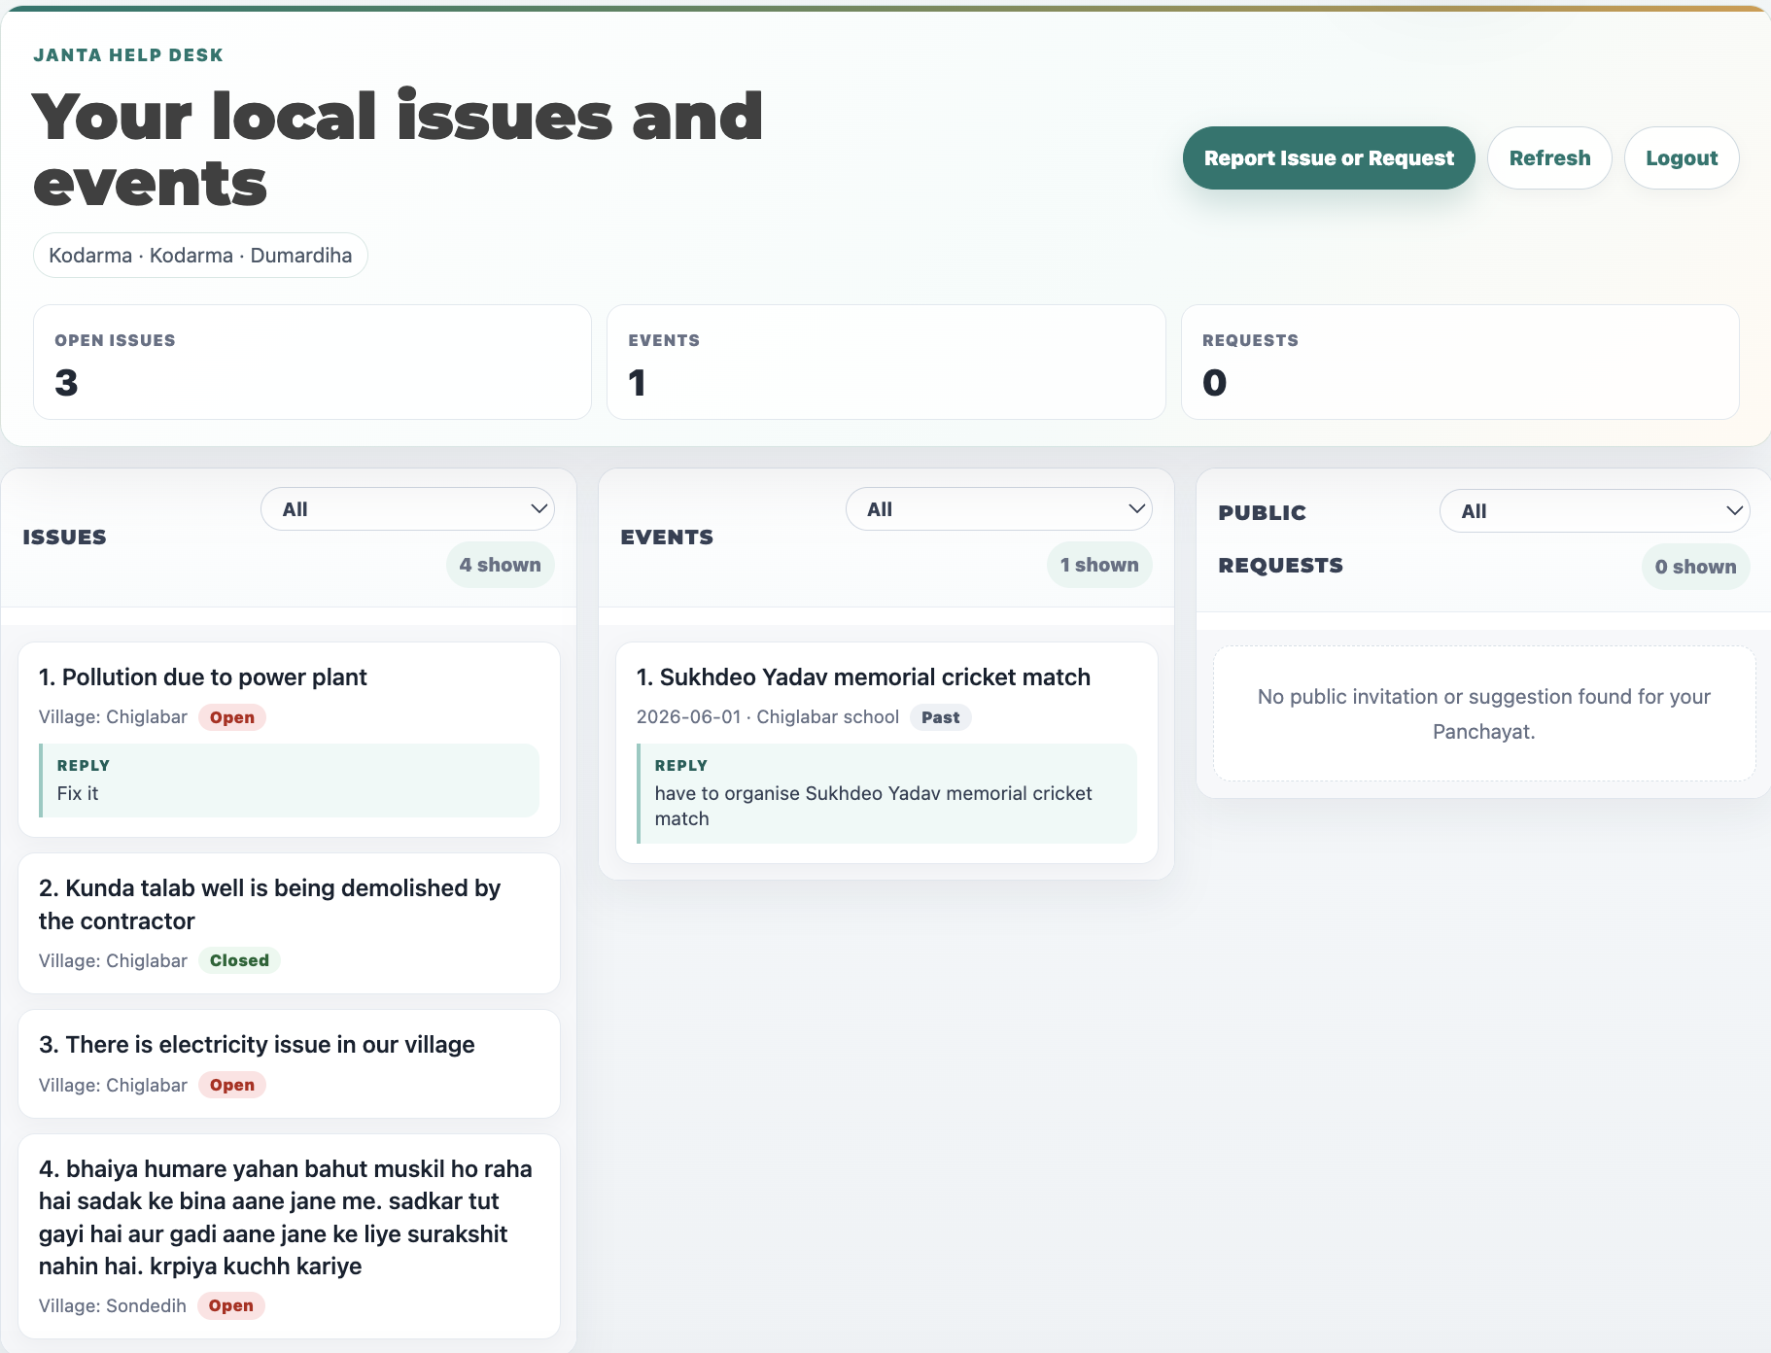The width and height of the screenshot is (1771, 1353).
Task: Click the Open badge on electricity issue
Action: 232,1085
